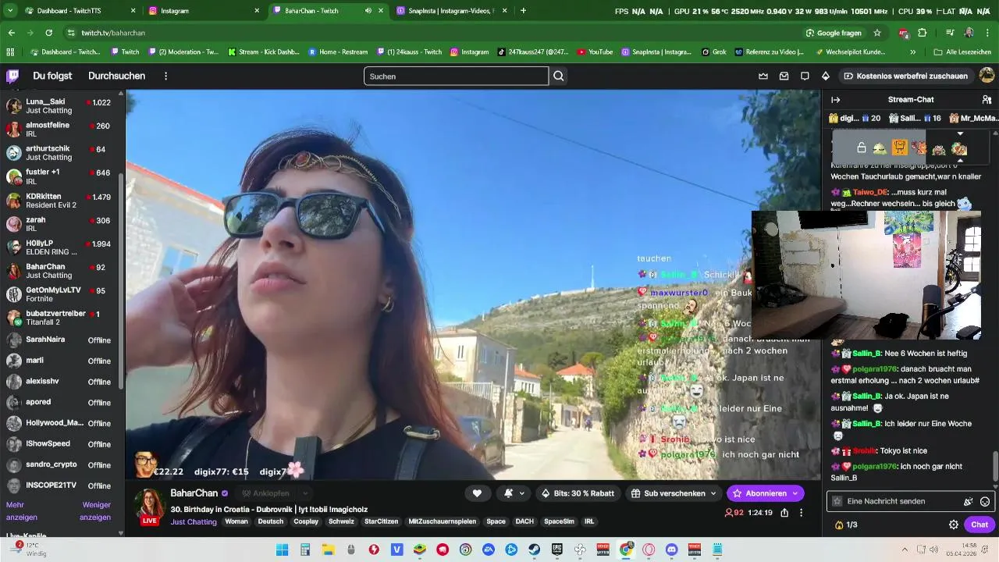Image resolution: width=999 pixels, height=562 pixels.
Task: Open the BaharChan channel name link
Action: [x=194, y=493]
